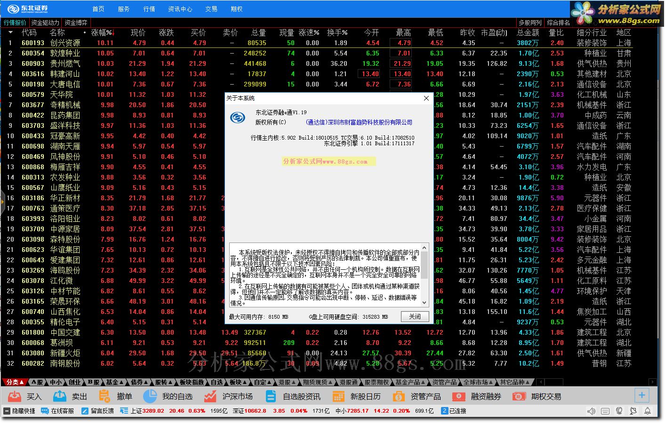
Task: Open 自选股资讯 document icon
Action: click(x=271, y=396)
